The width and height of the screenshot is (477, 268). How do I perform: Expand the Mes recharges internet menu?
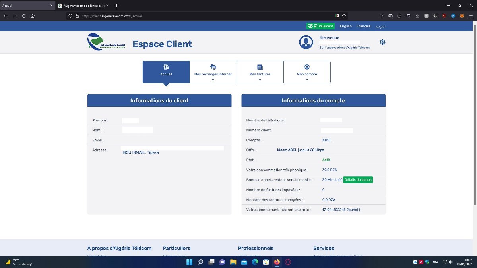213,72
